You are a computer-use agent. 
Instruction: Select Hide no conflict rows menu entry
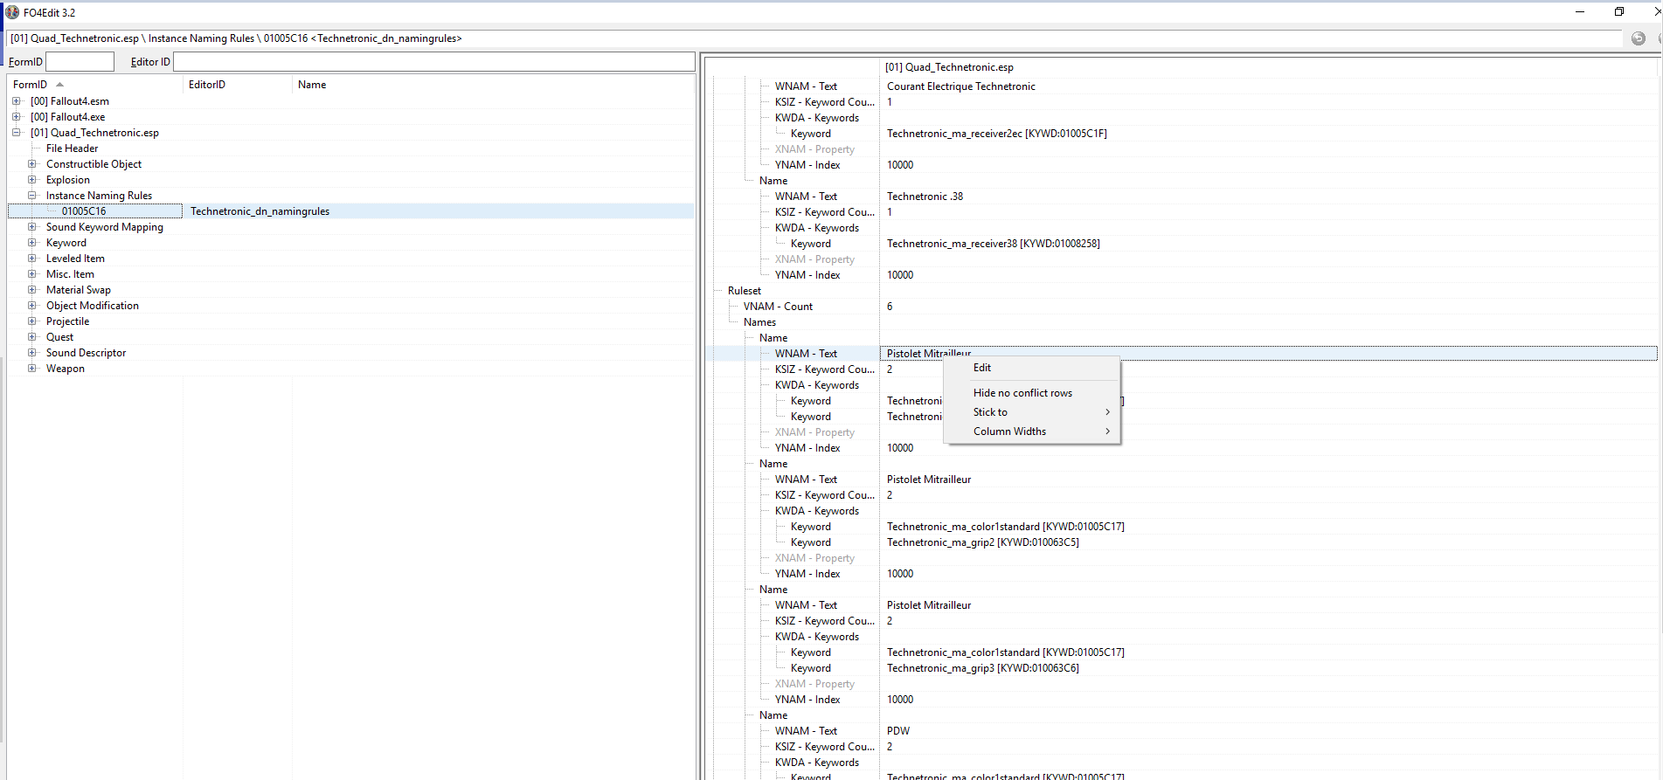click(1032, 393)
